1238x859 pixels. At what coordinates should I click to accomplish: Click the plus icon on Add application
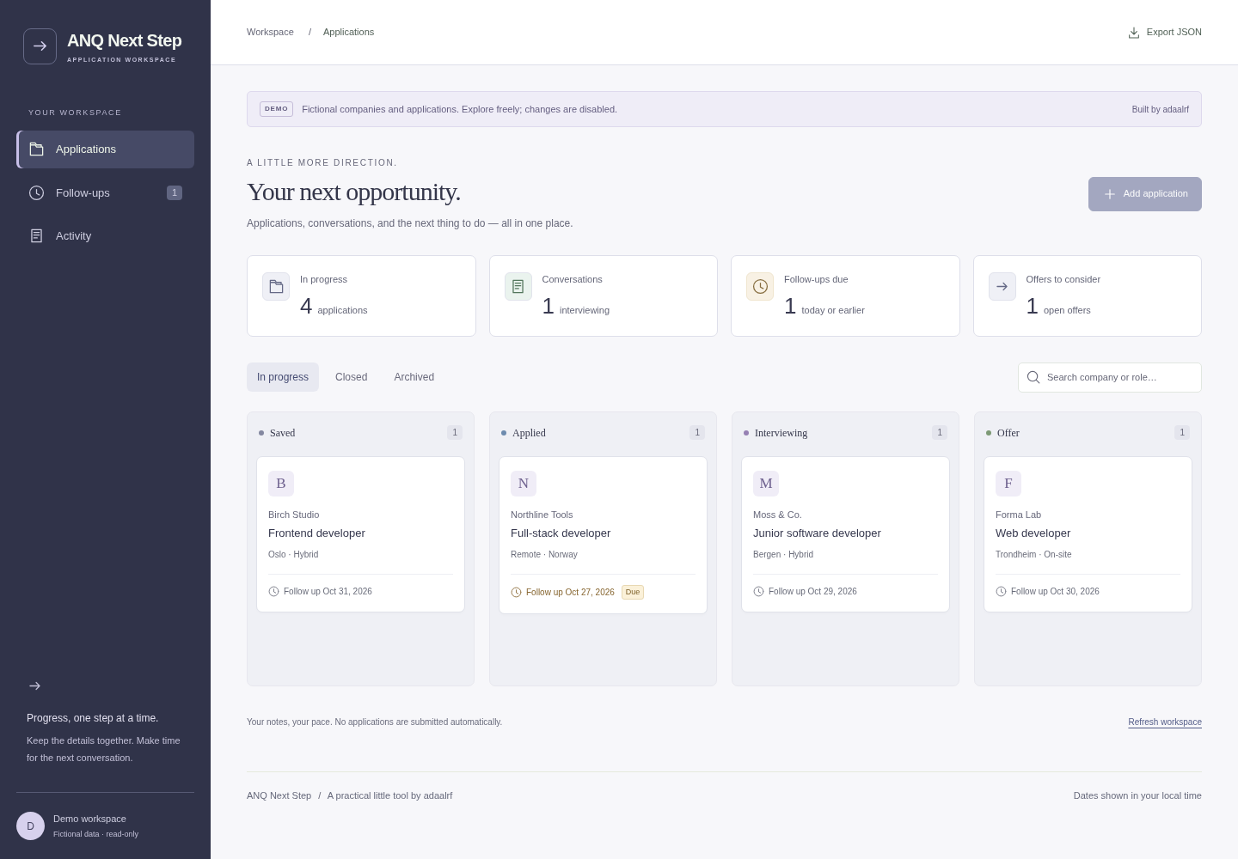point(1110,194)
